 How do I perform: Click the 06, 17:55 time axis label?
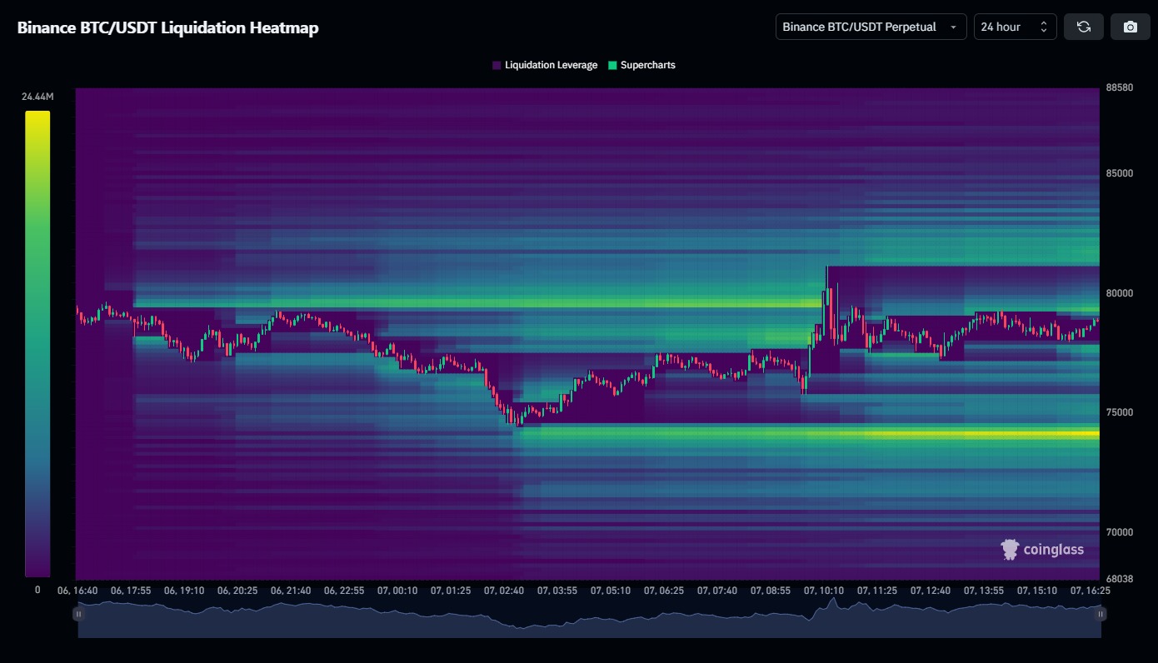(131, 591)
